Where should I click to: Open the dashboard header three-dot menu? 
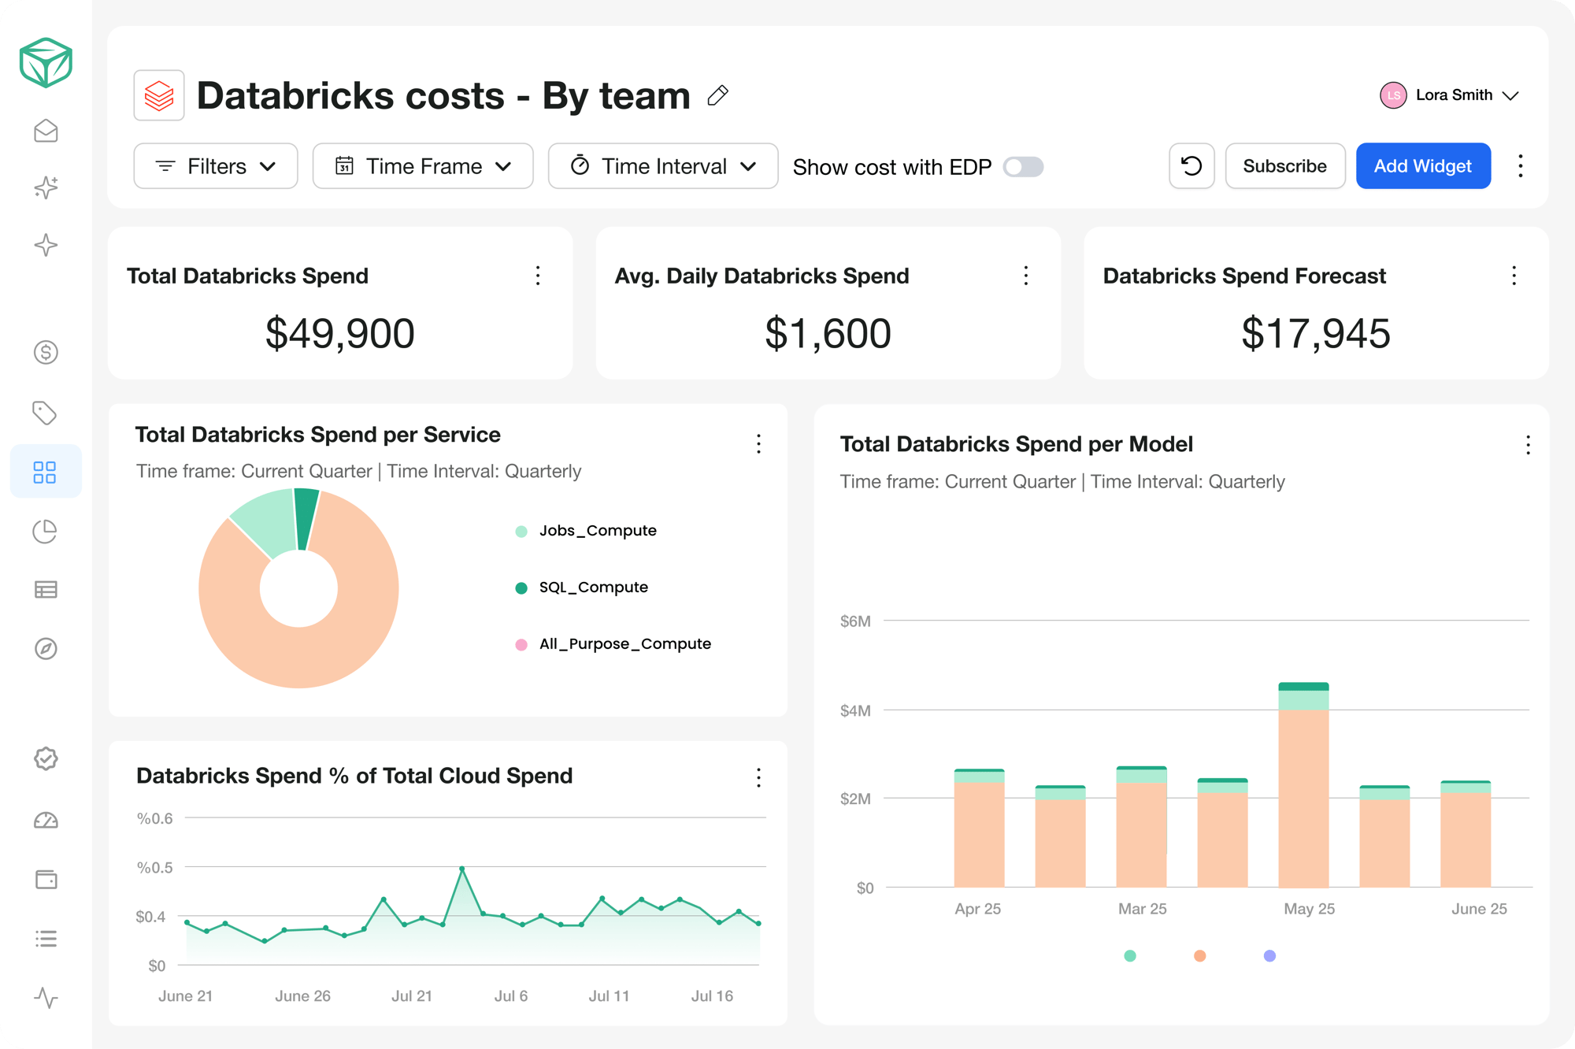coord(1521,166)
